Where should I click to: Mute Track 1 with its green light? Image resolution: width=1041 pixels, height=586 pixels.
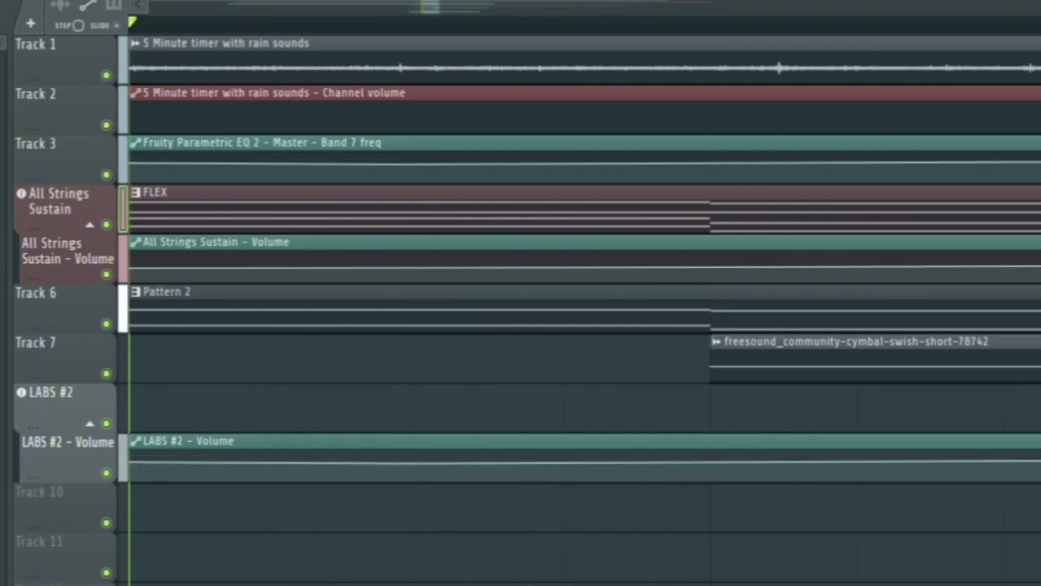tap(106, 76)
